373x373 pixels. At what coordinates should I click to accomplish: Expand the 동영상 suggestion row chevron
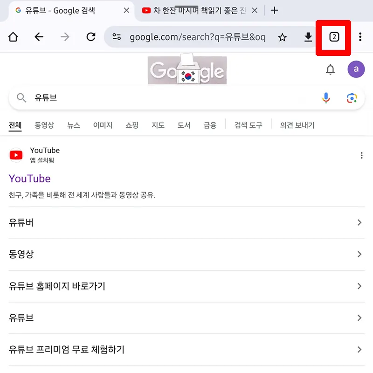click(x=359, y=254)
